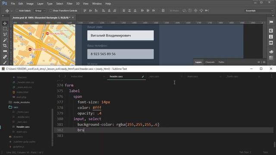Enable the Auto-Select checkbox
The image size is (276, 155).
pos(17,11)
